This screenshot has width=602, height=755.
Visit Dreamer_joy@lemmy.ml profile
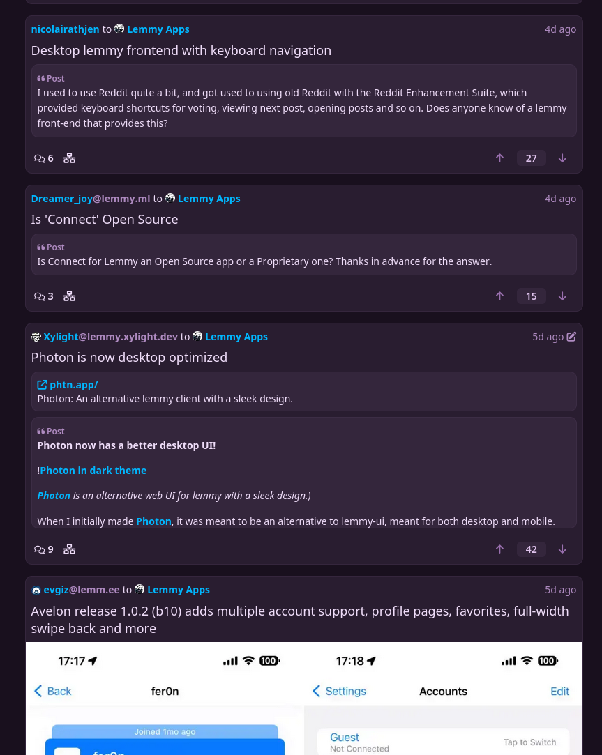point(91,199)
